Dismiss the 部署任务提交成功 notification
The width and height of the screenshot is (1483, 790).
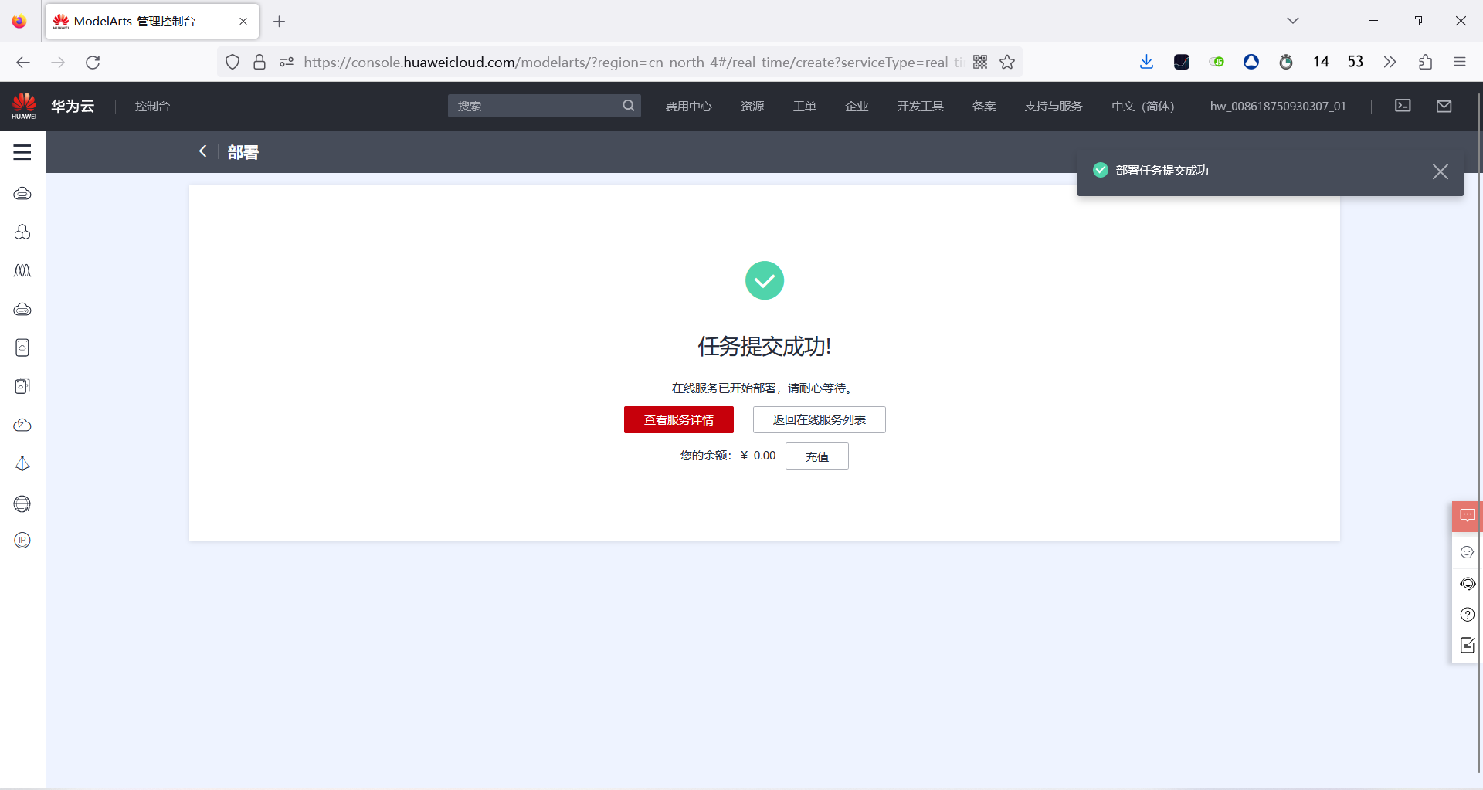pos(1441,171)
